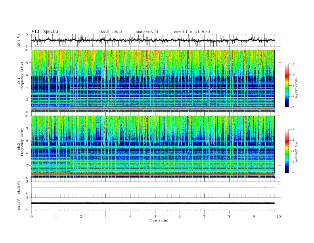Click the "4" kHz tick on ch.2 spectrogram
Viewport: 314px width, 243px height.
point(28,153)
